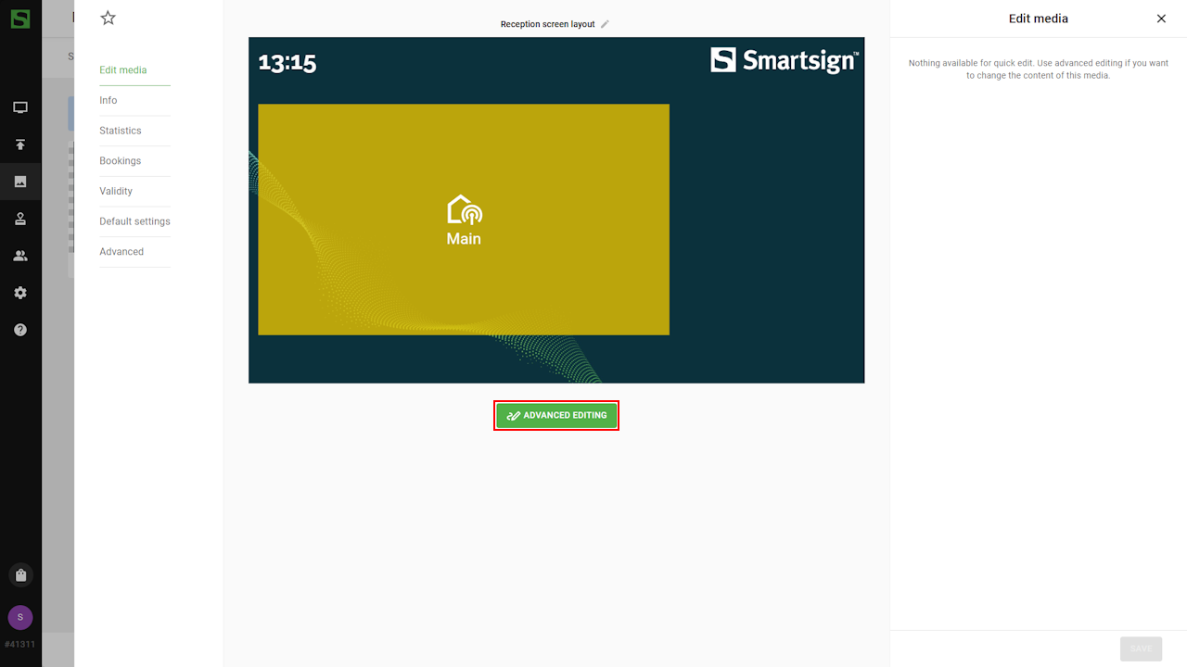Click the yellow Main zone in preview

(464, 220)
